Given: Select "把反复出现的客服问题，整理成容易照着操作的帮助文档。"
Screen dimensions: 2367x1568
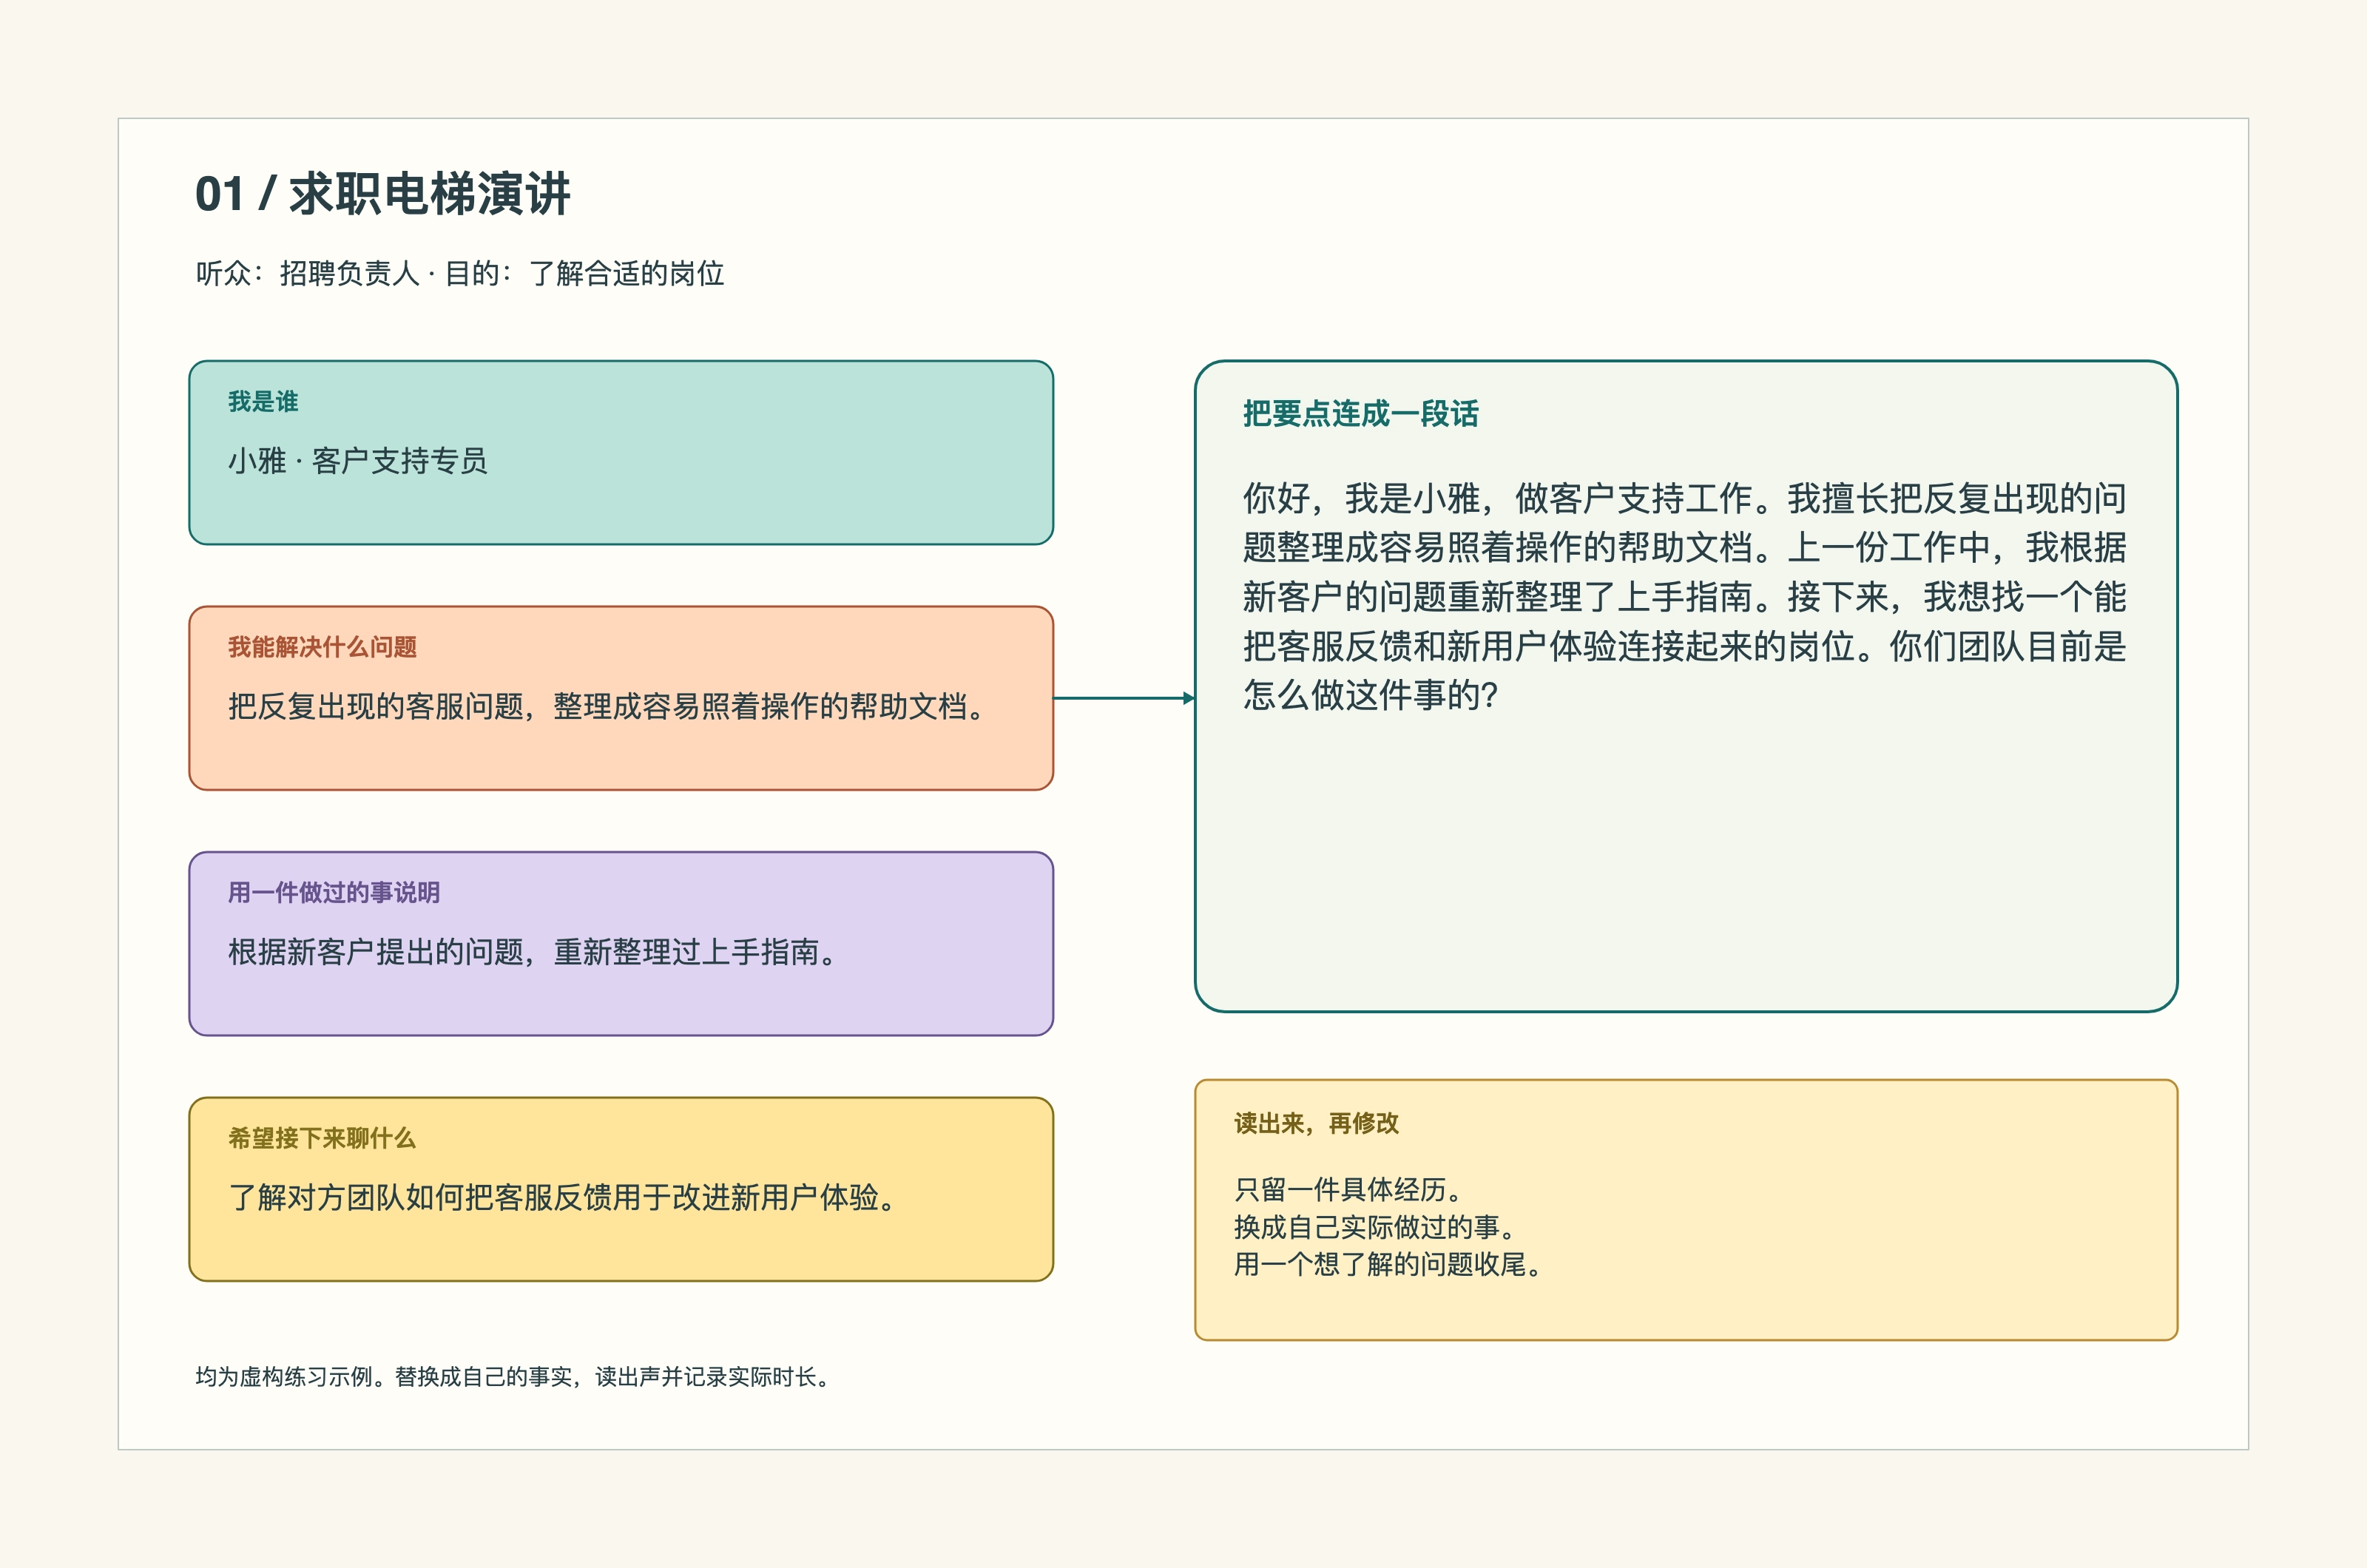Looking at the screenshot, I should [606, 706].
